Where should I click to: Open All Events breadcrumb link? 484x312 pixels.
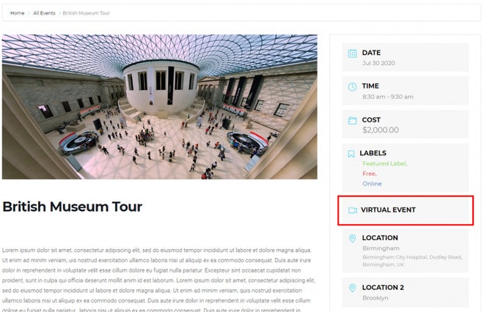coord(44,13)
